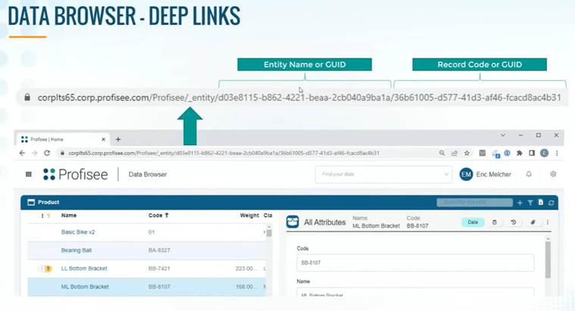
Task: Open the Chrome profile avatar E
Action: pyautogui.click(x=544, y=153)
